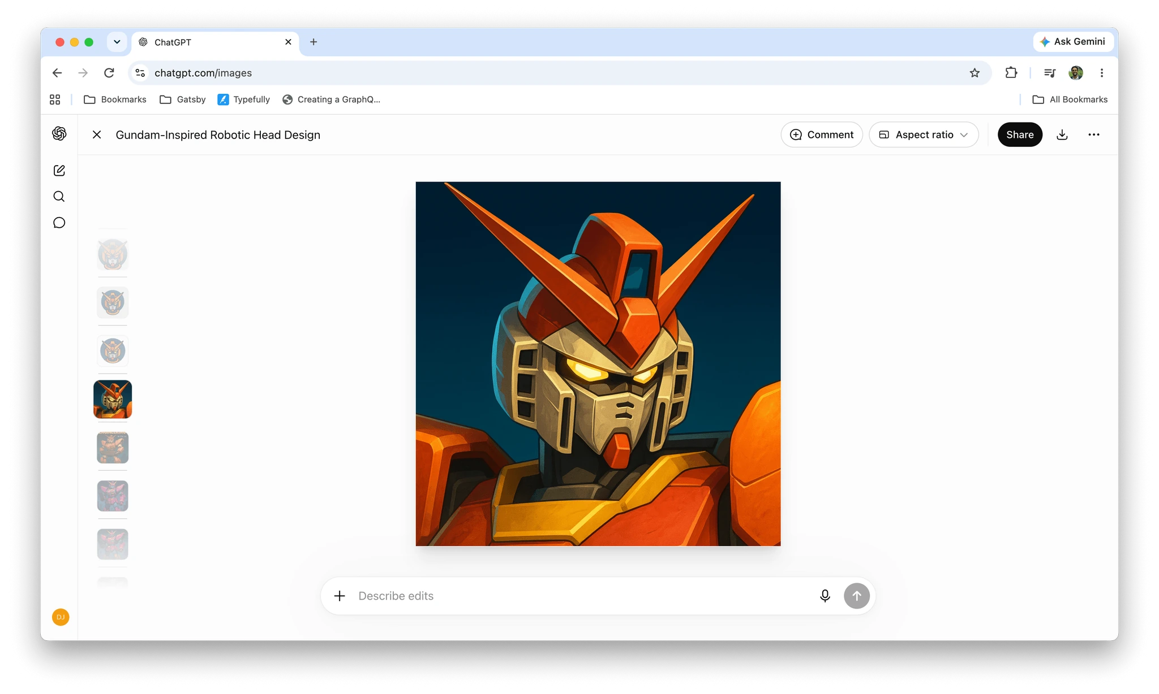Select the full-body orange robot thumbnail
This screenshot has width=1159, height=694.
click(113, 448)
